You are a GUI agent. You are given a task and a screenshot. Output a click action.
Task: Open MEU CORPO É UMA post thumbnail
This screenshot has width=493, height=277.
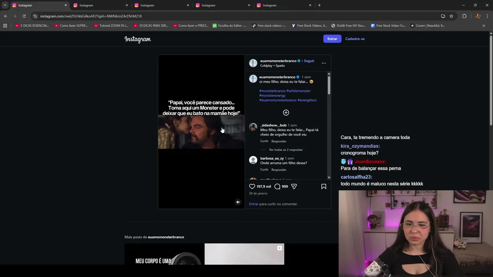[164, 254]
